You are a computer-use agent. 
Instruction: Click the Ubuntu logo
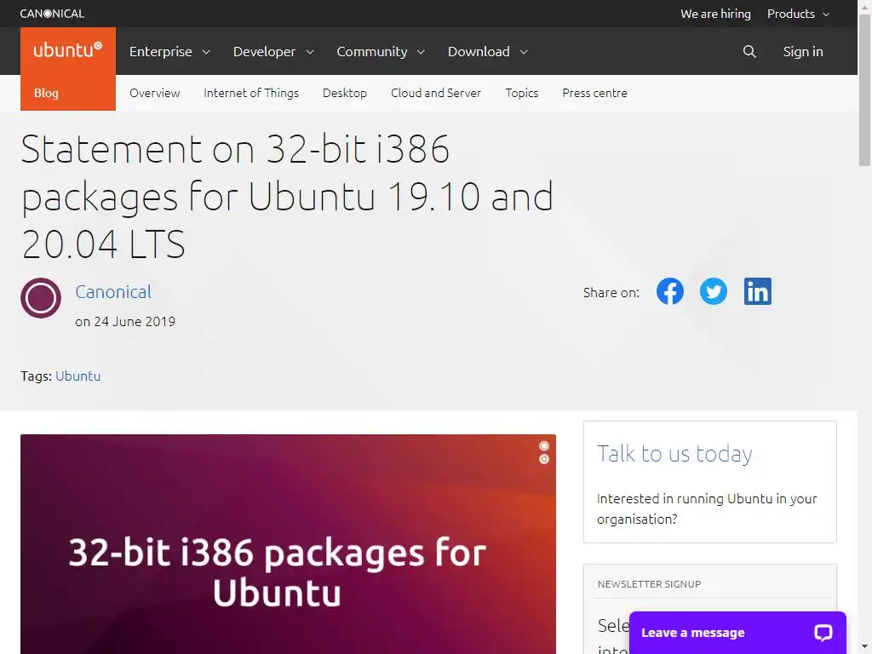click(x=68, y=50)
